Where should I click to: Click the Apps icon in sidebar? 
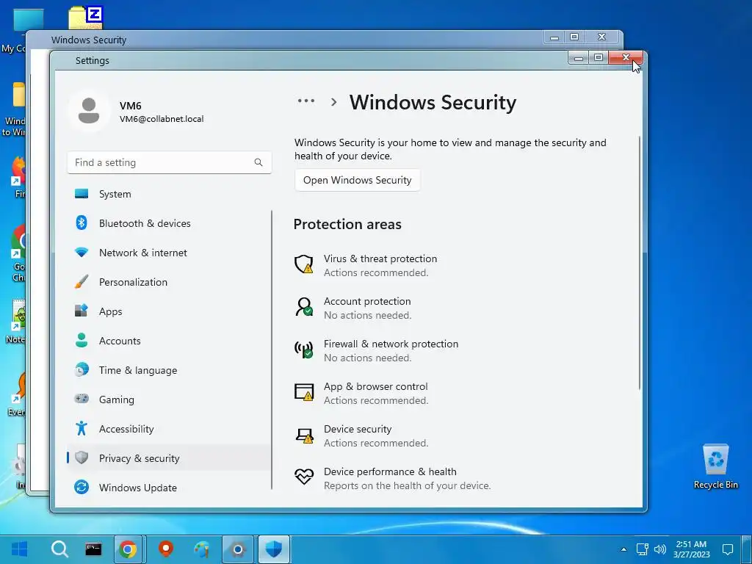pos(82,311)
